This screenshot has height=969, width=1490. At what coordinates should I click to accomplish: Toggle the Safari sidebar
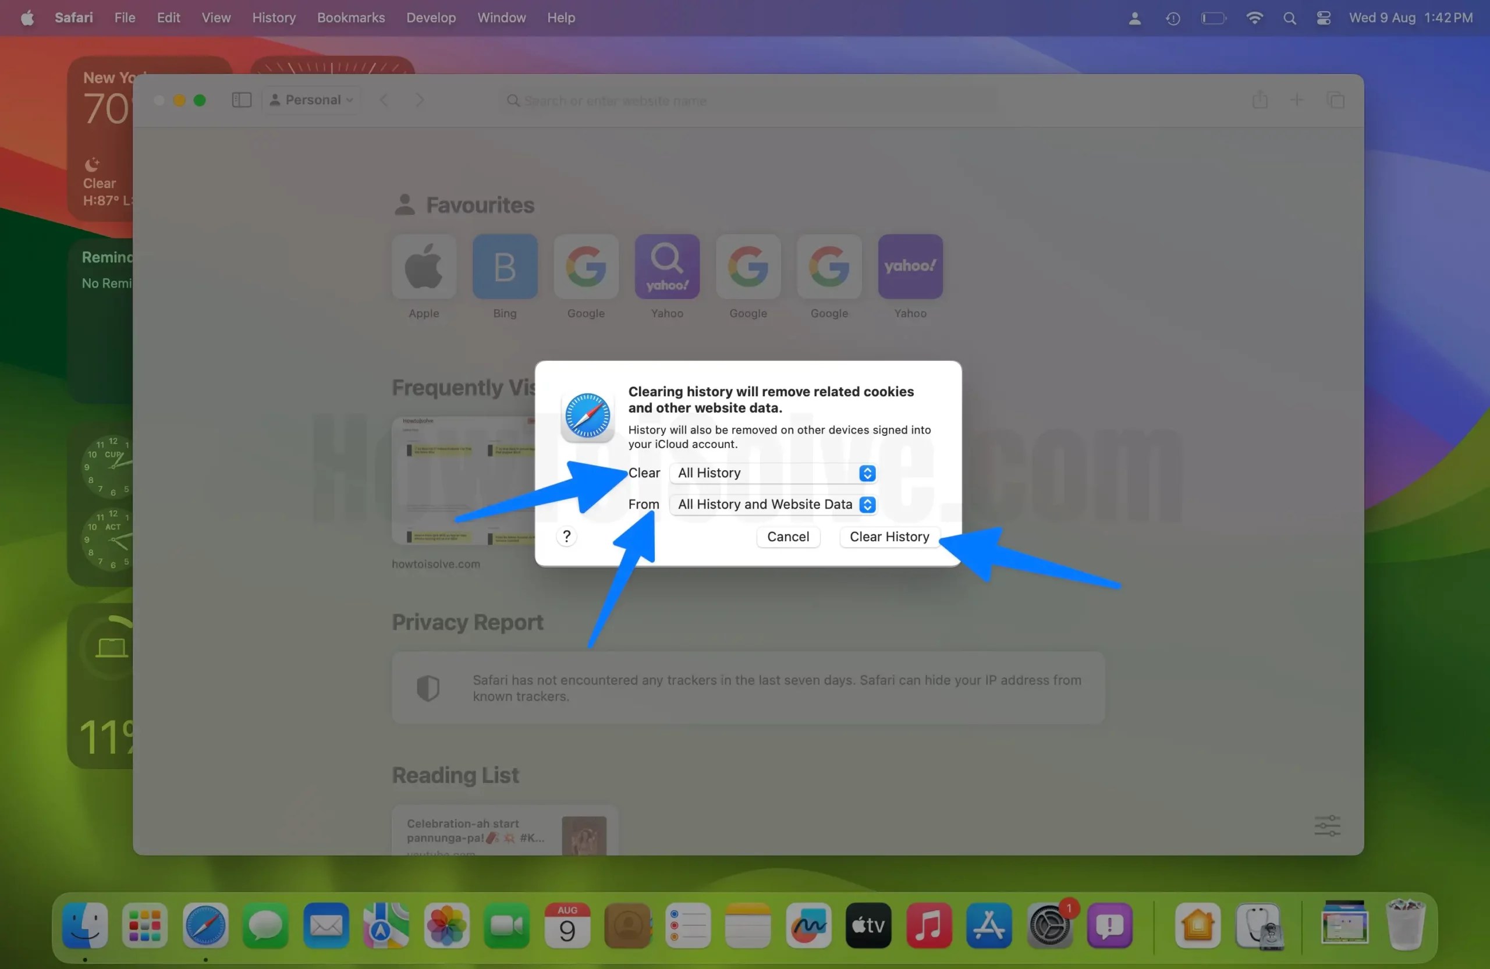(241, 100)
